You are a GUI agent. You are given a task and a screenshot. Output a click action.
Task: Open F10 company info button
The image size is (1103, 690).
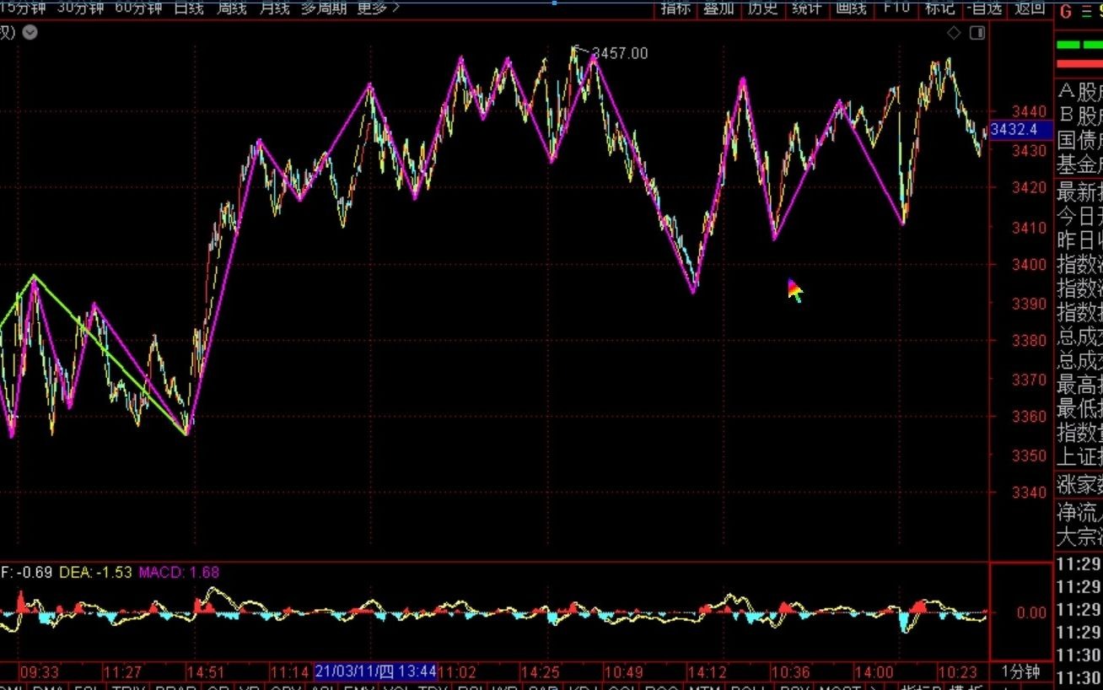pos(896,8)
